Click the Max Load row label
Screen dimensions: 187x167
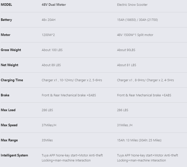tap(8, 110)
